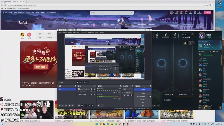This screenshot has height=126, width=224.
Task: Open settings from OBS controls panel
Action: [x=143, y=102]
